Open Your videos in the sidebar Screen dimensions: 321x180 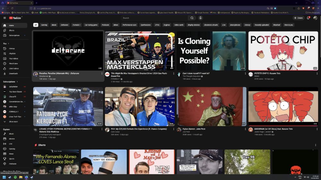pyautogui.click(x=14, y=59)
